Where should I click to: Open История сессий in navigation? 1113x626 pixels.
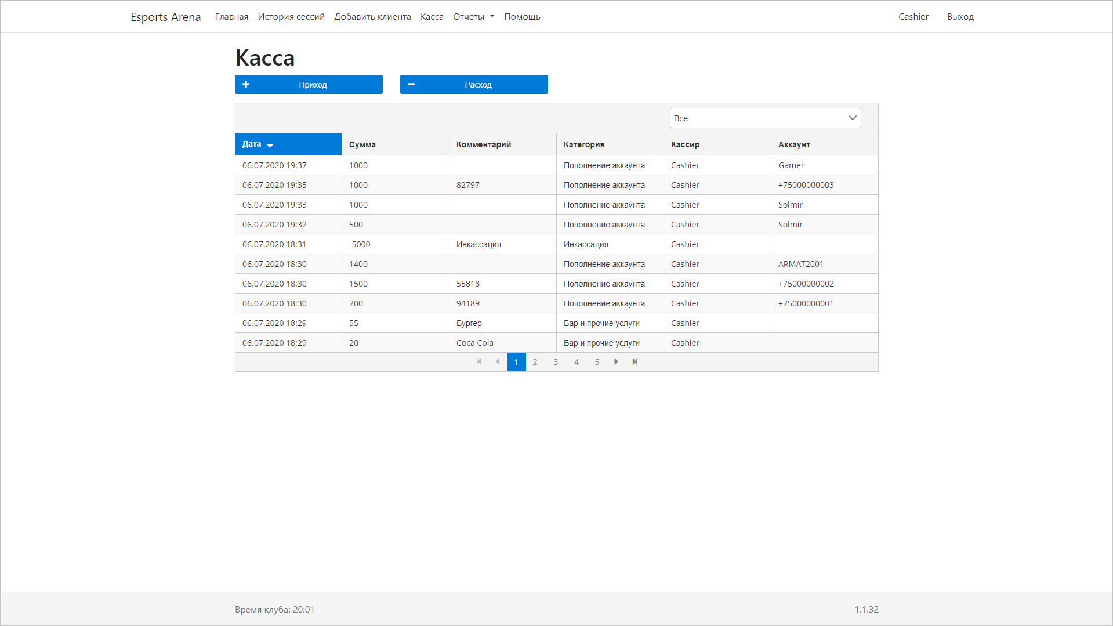(x=291, y=17)
